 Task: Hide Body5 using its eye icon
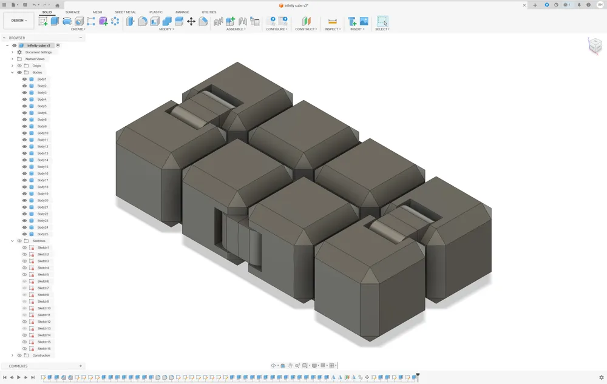point(24,106)
